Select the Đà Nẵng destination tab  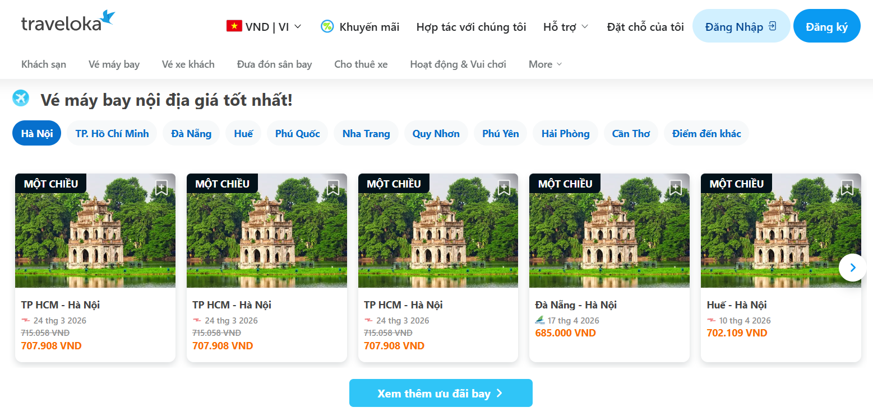(x=191, y=133)
